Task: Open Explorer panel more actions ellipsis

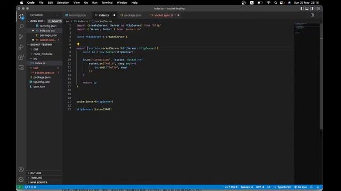Action: tap(58, 15)
